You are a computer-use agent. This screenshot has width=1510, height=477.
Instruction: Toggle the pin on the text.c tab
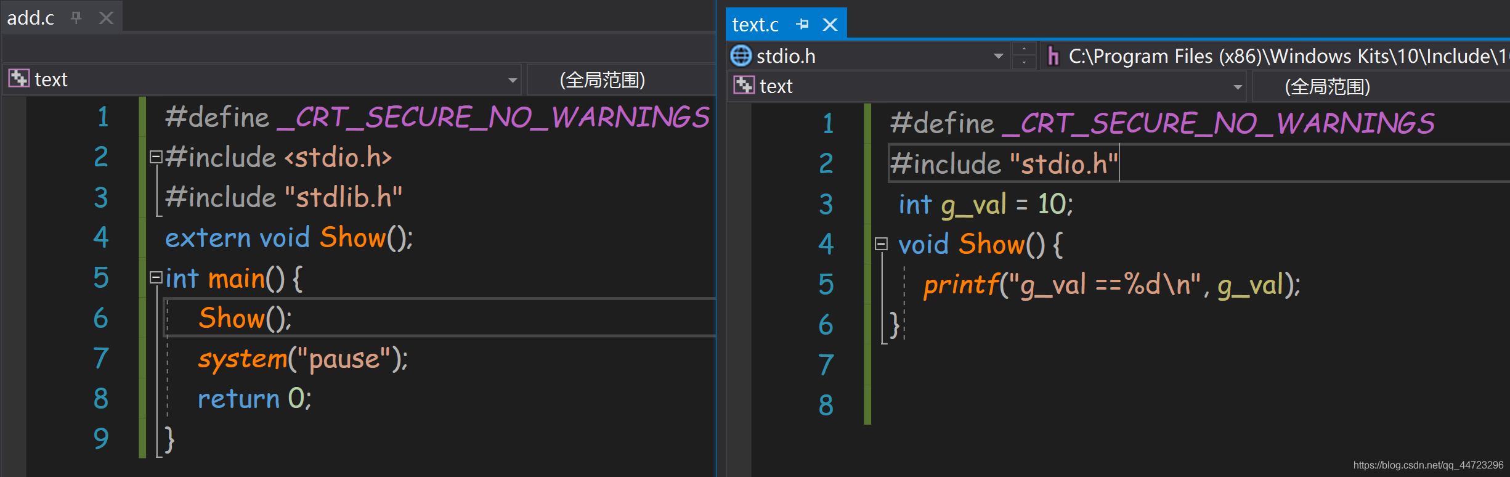click(x=802, y=24)
